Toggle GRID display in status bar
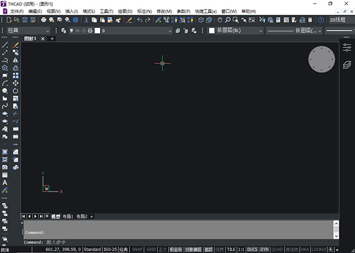Image resolution: width=355 pixels, height=253 pixels. coord(151,249)
